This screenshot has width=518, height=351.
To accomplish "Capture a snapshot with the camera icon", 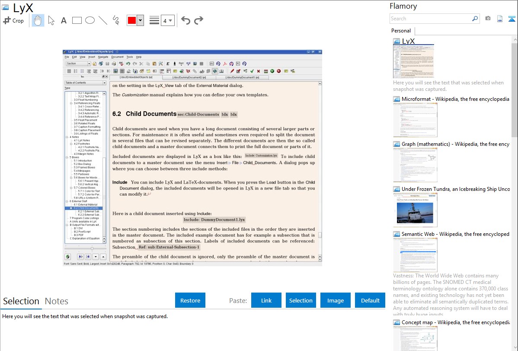I will coord(488,19).
